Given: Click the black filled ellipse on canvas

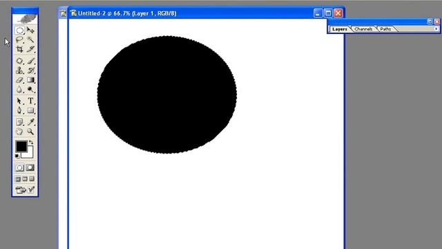Looking at the screenshot, I should click(x=167, y=95).
